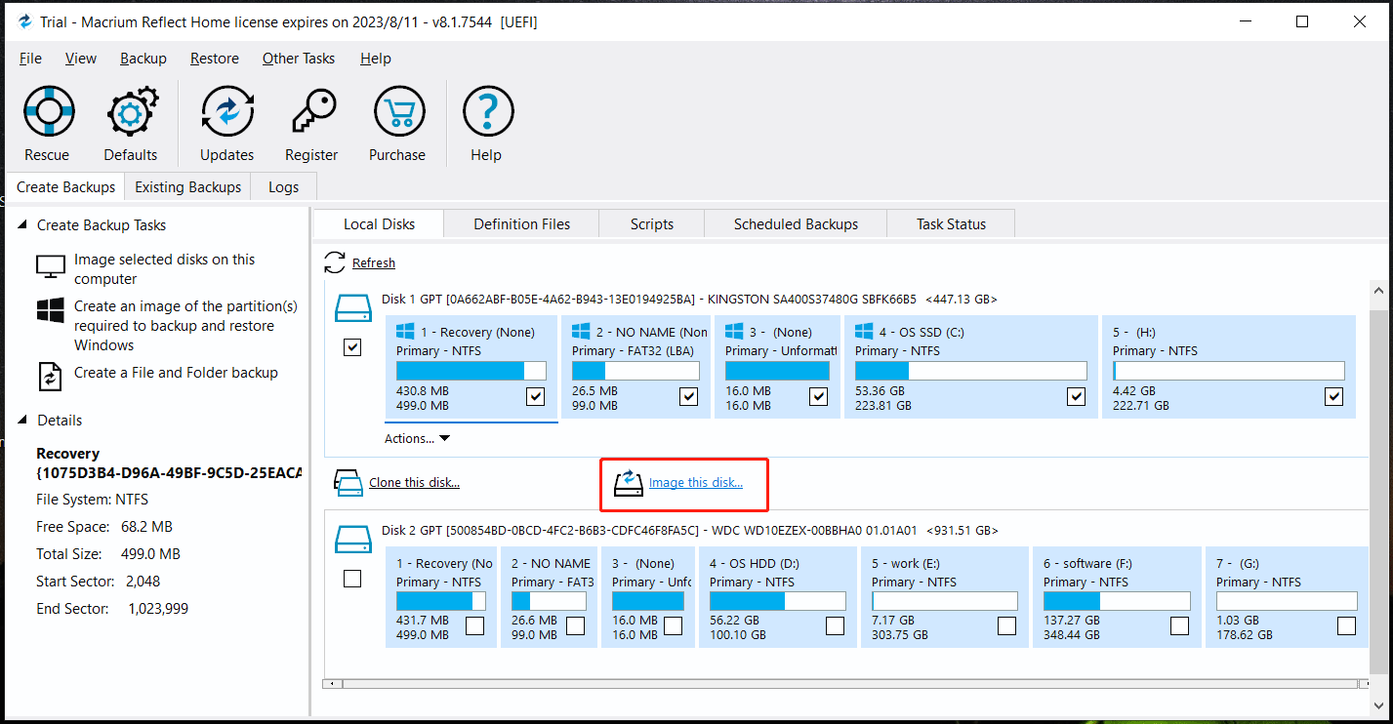Open the Purchase cart icon
This screenshot has width=1393, height=724.
coord(398,111)
